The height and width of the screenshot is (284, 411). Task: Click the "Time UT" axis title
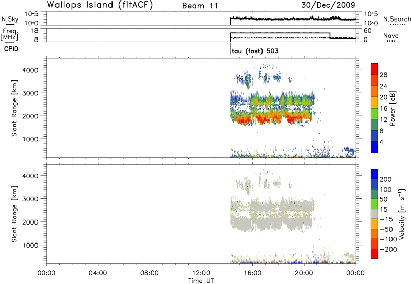(x=201, y=281)
